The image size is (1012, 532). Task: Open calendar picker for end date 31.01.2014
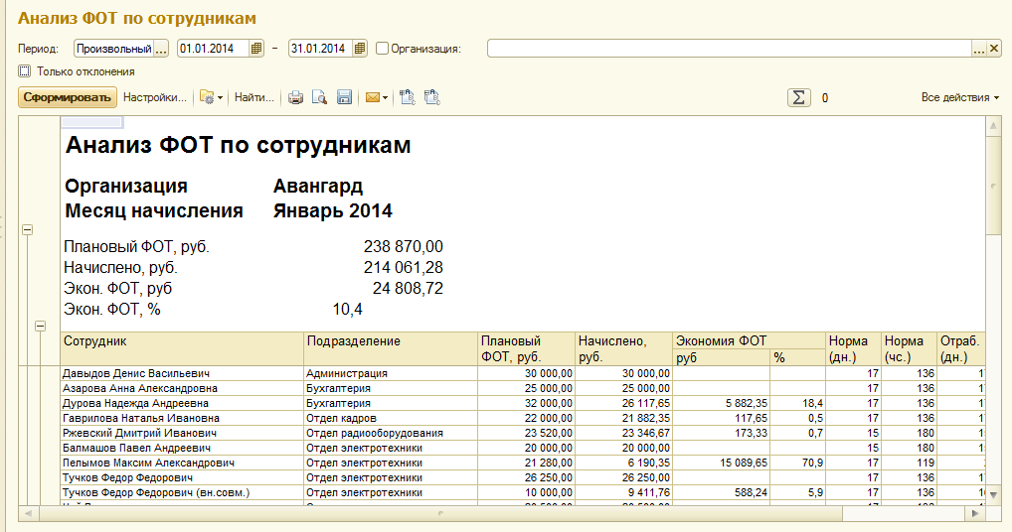[359, 48]
